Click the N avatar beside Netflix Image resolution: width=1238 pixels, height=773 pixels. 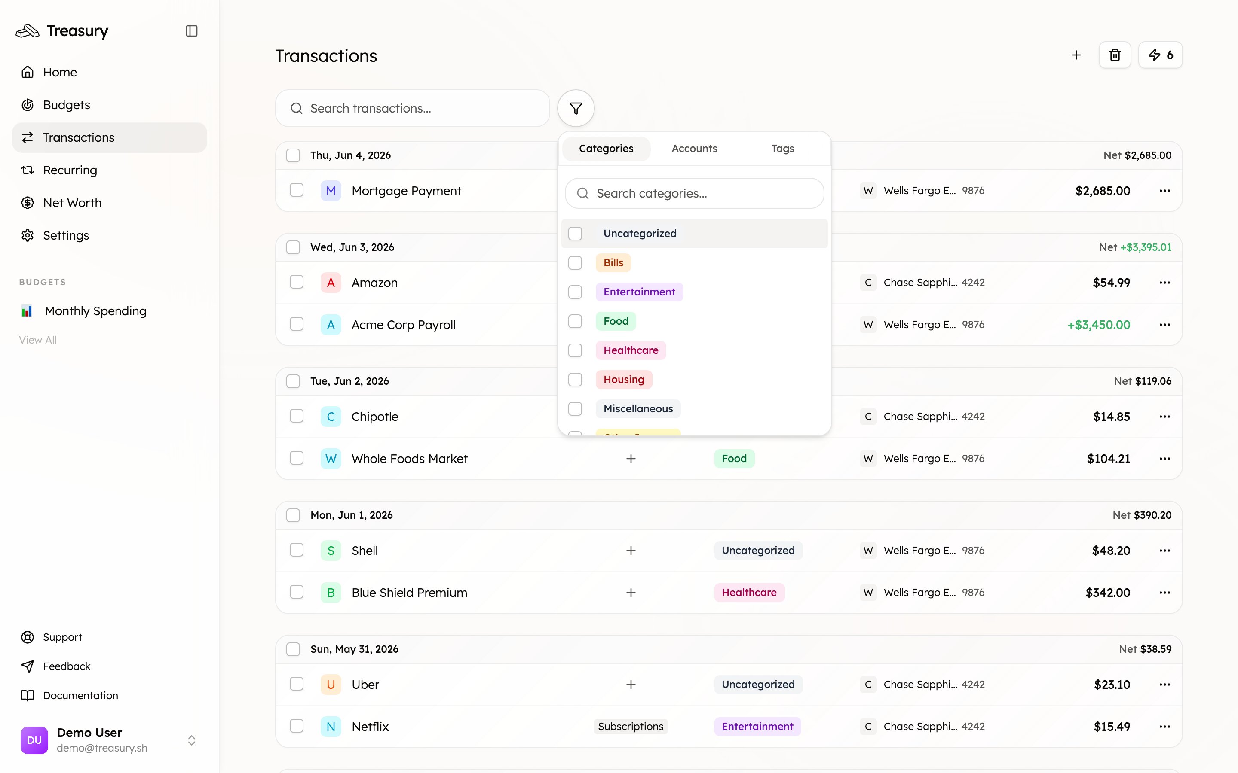coord(331,727)
